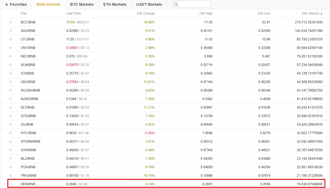Click the search magnifier icon
The height and width of the screenshot is (188, 330).
tap(176, 4)
